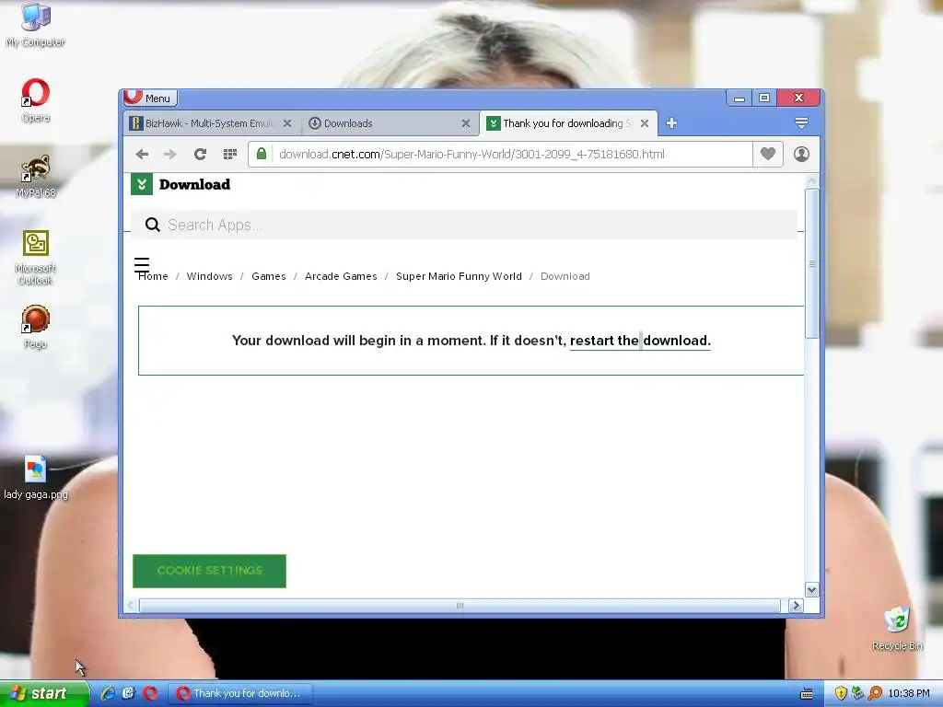Image resolution: width=943 pixels, height=707 pixels.
Task: Click the Opera taskbar window button
Action: 240,694
